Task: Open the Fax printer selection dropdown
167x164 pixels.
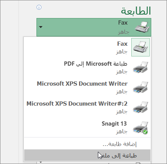Action: click(x=94, y=27)
